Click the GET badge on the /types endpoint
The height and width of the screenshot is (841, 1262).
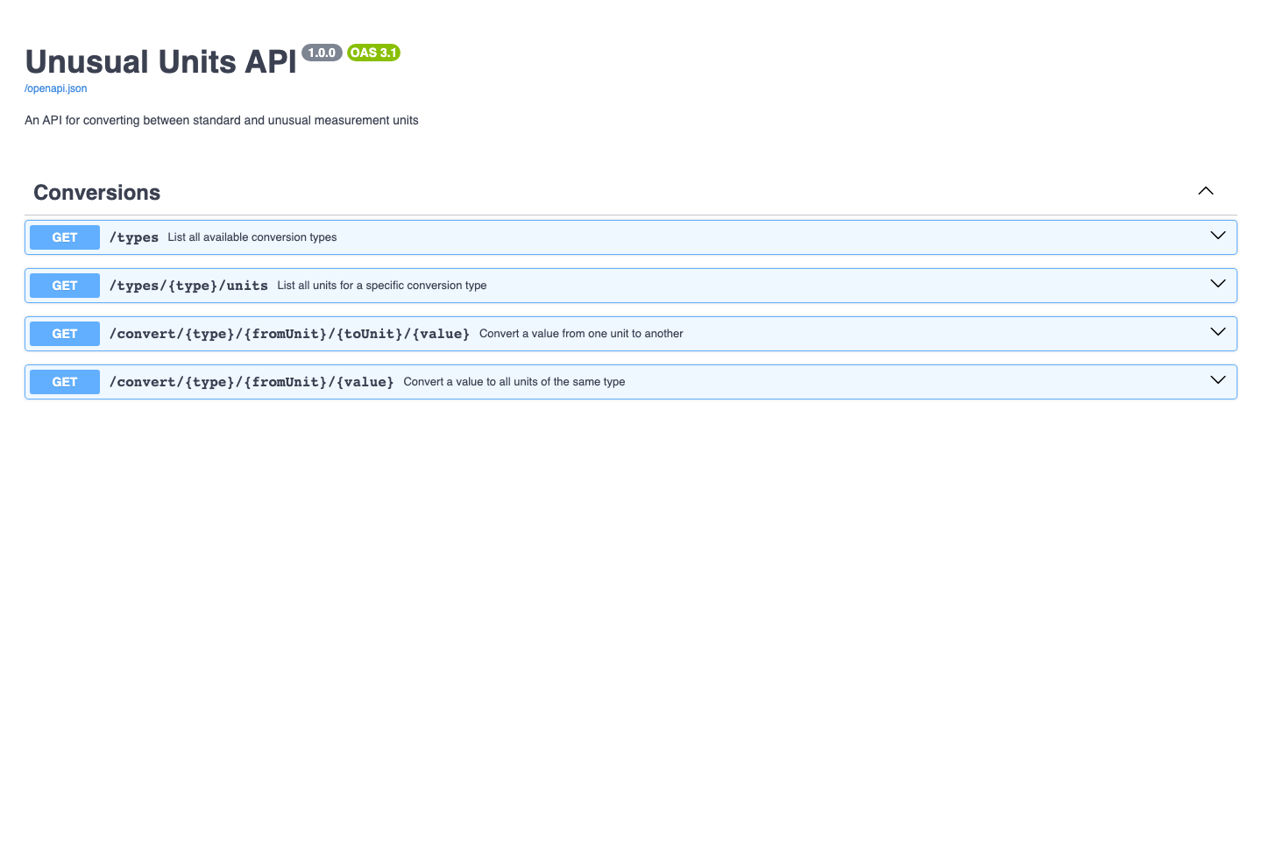pos(64,237)
